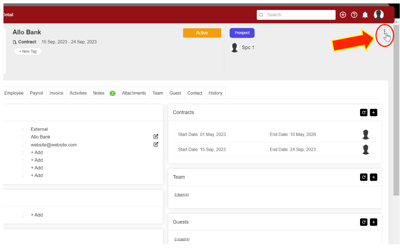Switch to the Payroll tab
The image size is (400, 249).
[36, 93]
